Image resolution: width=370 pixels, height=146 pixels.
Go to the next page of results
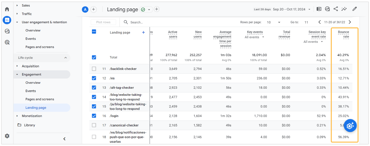pos(350,22)
